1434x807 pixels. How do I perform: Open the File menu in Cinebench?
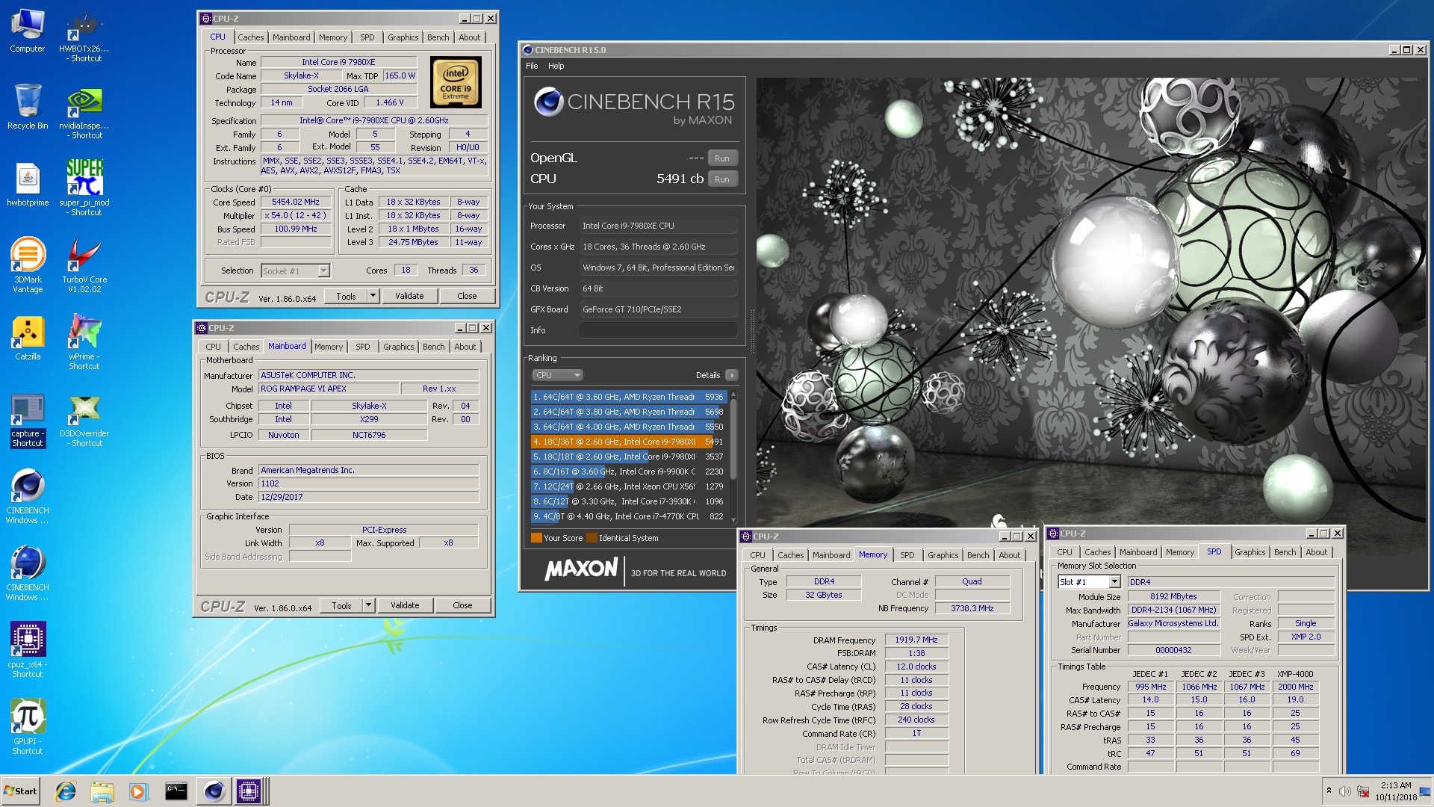coord(532,66)
